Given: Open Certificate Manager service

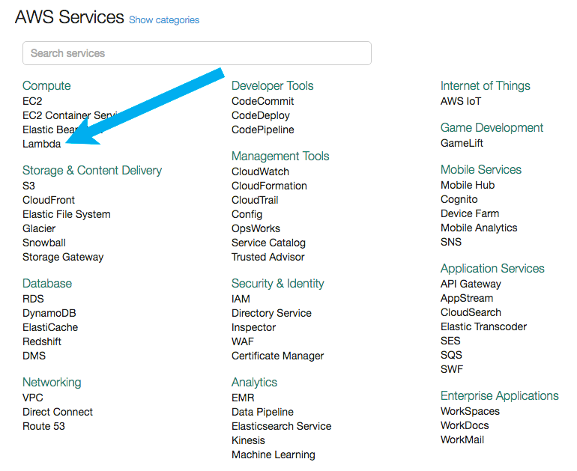Looking at the screenshot, I should (277, 356).
